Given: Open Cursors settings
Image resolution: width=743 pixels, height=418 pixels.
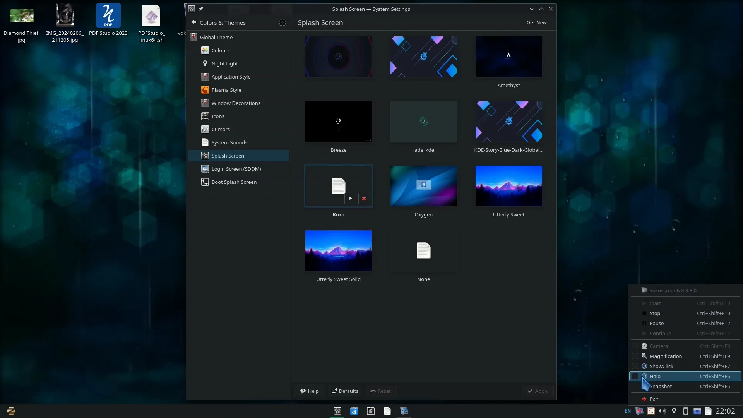Looking at the screenshot, I should click(x=238, y=129).
